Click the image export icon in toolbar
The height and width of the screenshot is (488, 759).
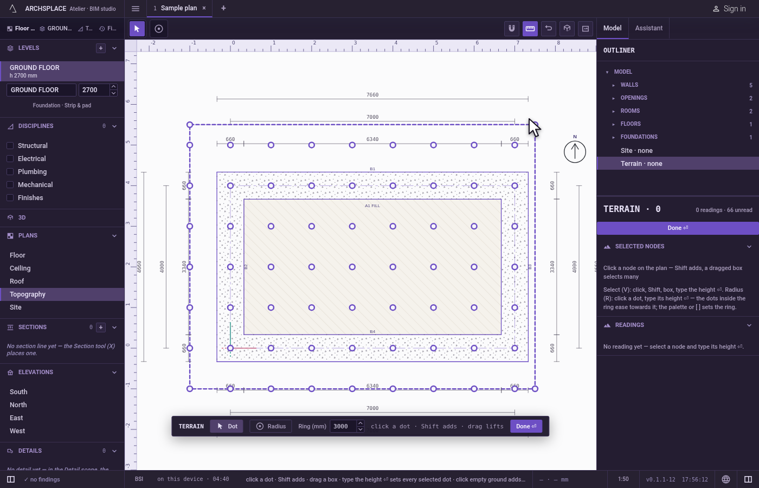coord(586,29)
